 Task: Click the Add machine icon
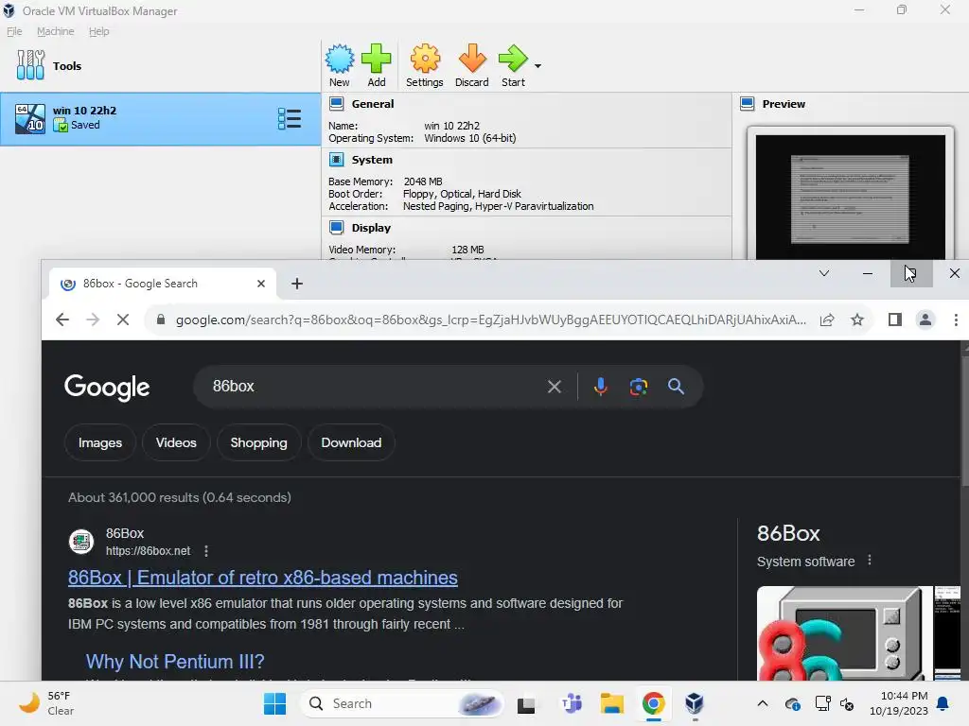(x=377, y=65)
